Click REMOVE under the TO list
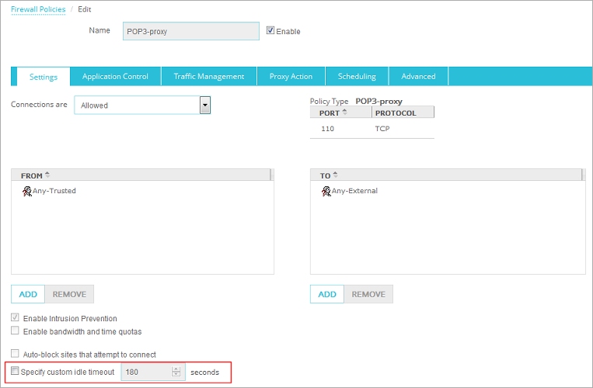Screen dimensions: 593x388 click(x=368, y=294)
